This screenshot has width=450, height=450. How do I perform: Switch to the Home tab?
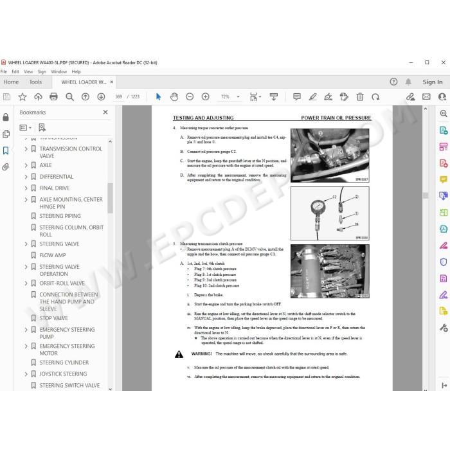tap(11, 82)
